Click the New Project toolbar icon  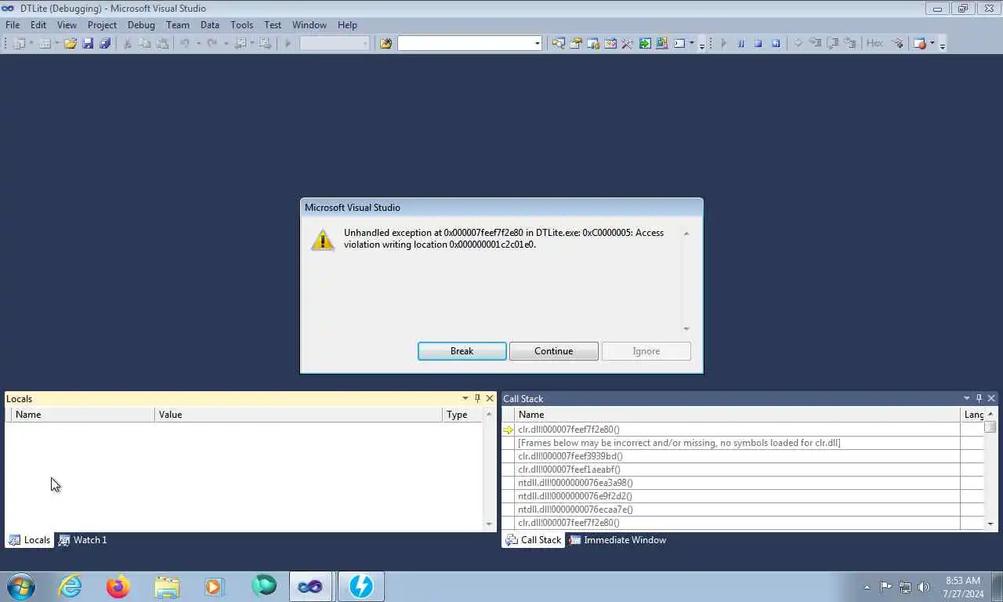(x=19, y=43)
